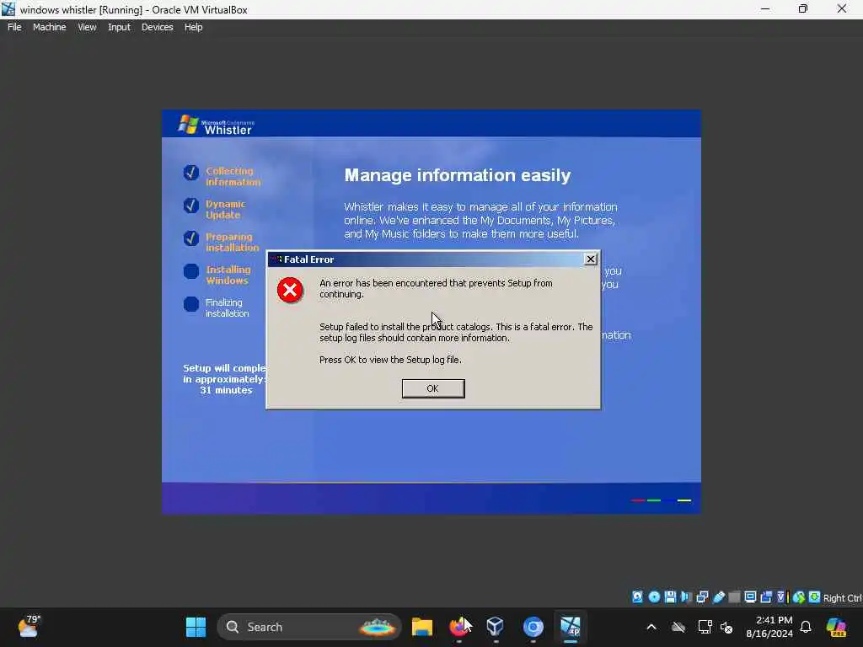863x647 pixels.
Task: Click the muted volume tray icon
Action: point(726,627)
